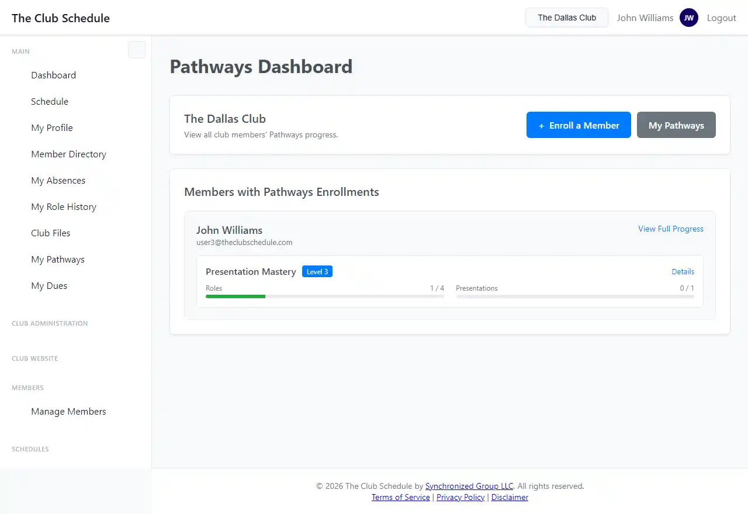Image resolution: width=748 pixels, height=514 pixels.
Task: Open the My Pathways button
Action: [x=676, y=125]
